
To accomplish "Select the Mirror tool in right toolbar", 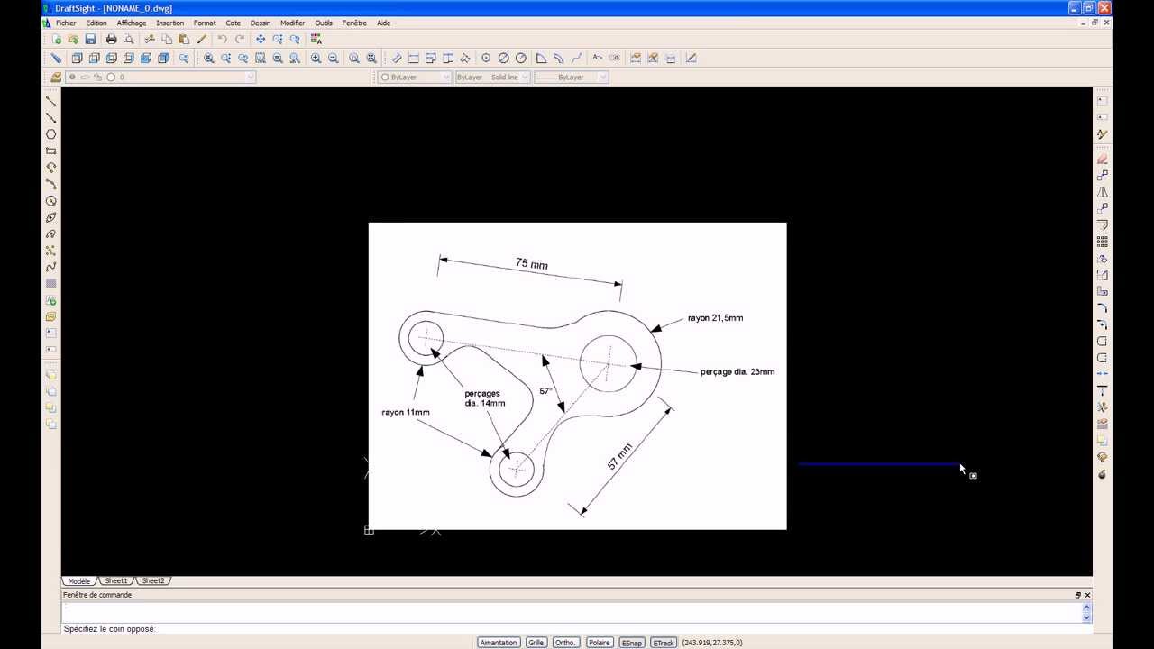I will click(x=1102, y=192).
